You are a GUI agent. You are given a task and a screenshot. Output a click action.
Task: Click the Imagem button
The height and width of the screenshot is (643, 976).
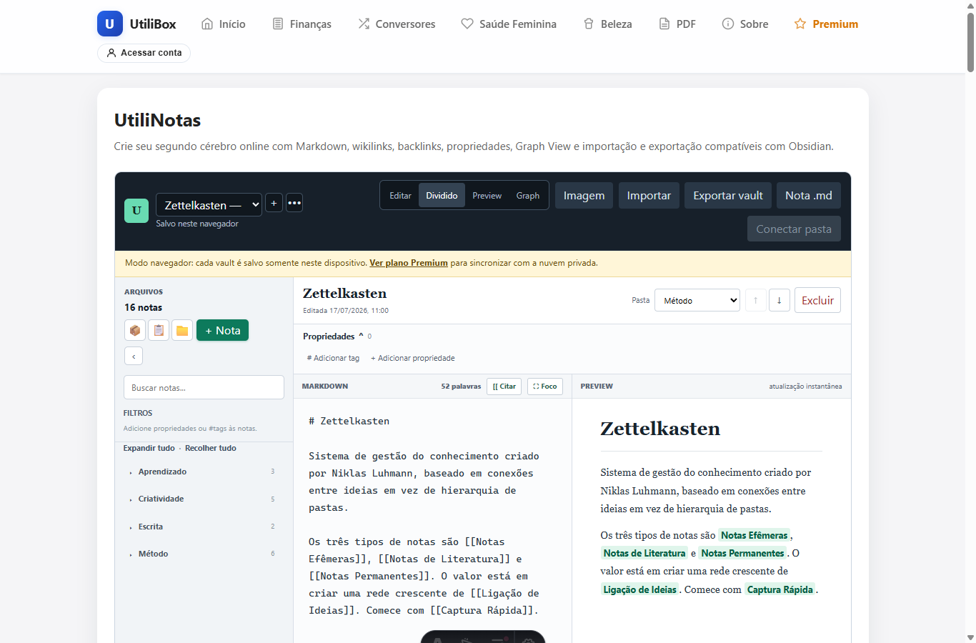[x=584, y=196]
